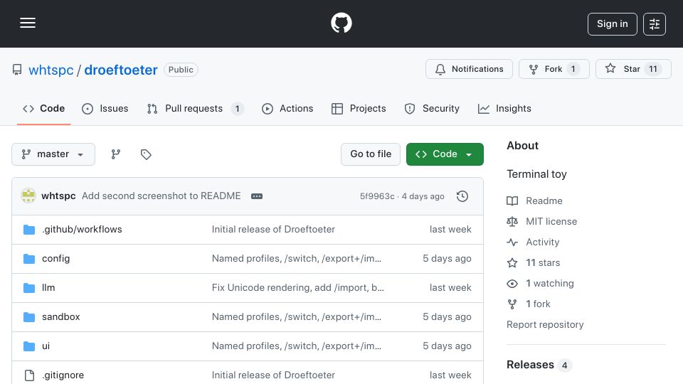Viewport: 683px width, 384px height.
Task: Open the Releases section heading
Action: [x=530, y=365]
